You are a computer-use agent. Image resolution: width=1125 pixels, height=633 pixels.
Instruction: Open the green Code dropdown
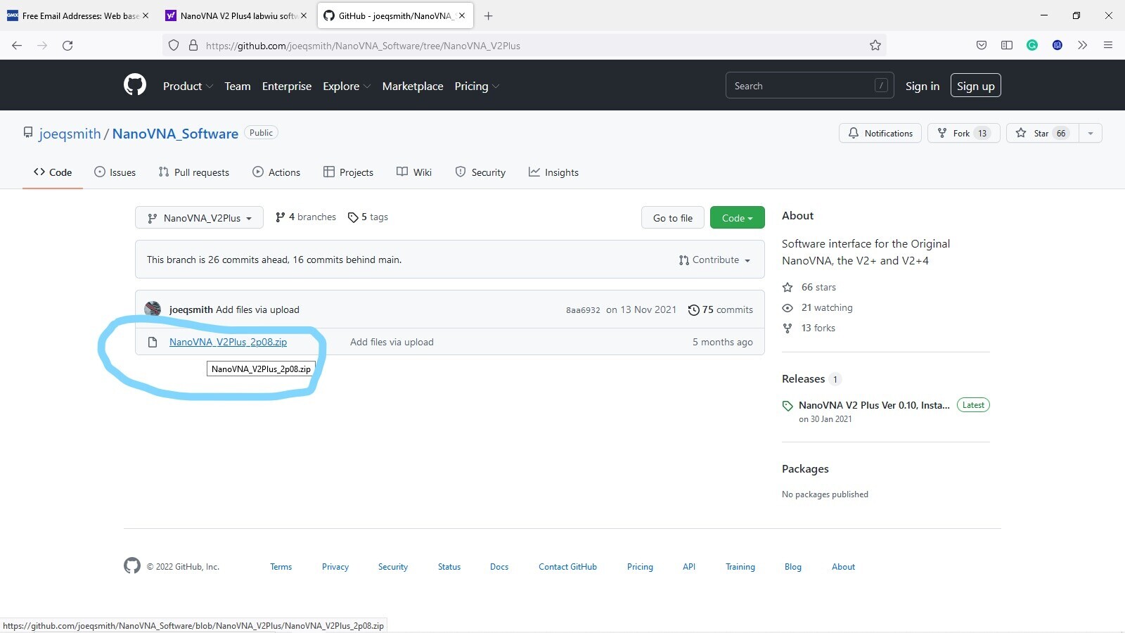click(x=737, y=218)
